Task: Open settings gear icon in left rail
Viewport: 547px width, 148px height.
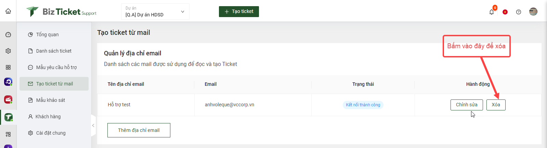Action: tap(8, 51)
